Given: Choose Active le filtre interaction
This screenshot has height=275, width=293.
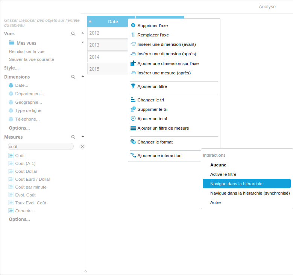Looking at the screenshot, I should tap(223, 174).
